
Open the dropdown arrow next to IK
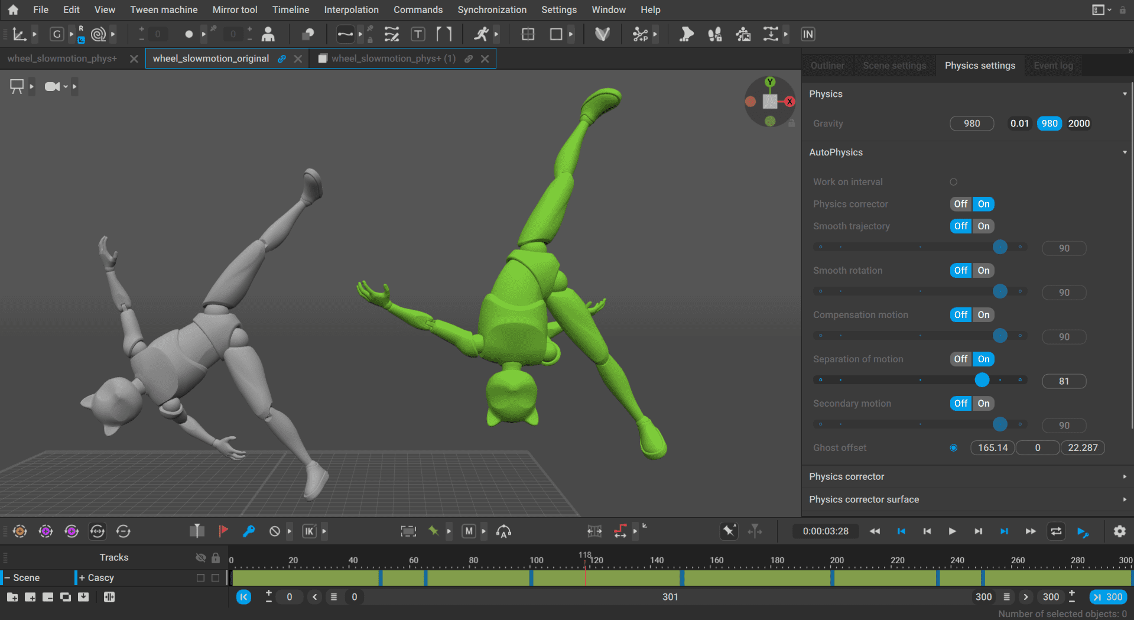pyautogui.click(x=324, y=531)
